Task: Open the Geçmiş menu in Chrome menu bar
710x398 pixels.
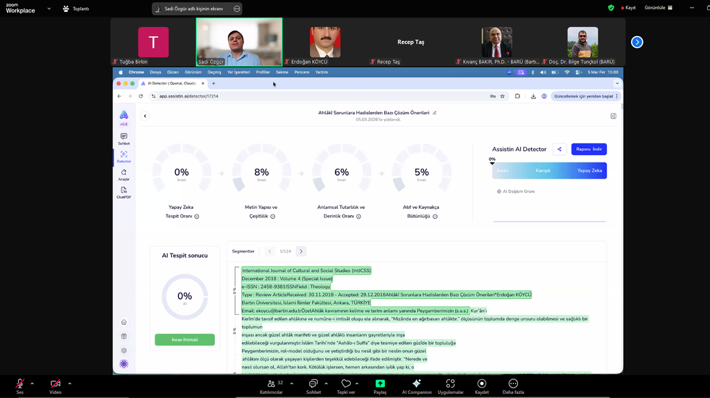Action: (x=214, y=72)
